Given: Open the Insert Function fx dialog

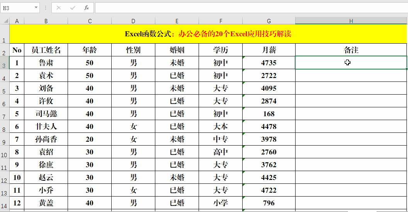Looking at the screenshot, I should pos(87,8).
